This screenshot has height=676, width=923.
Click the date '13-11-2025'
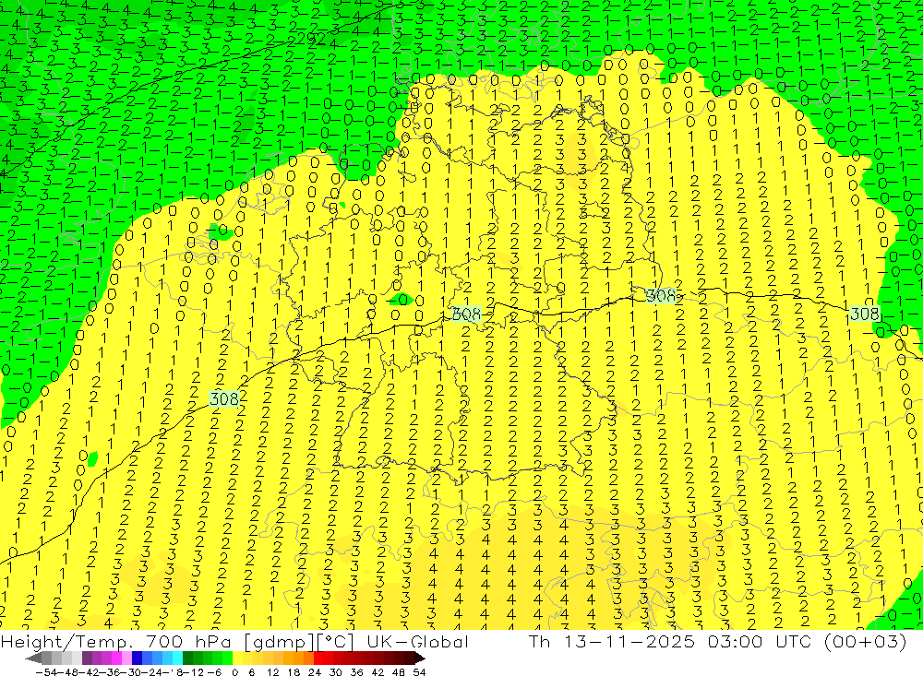629,642
